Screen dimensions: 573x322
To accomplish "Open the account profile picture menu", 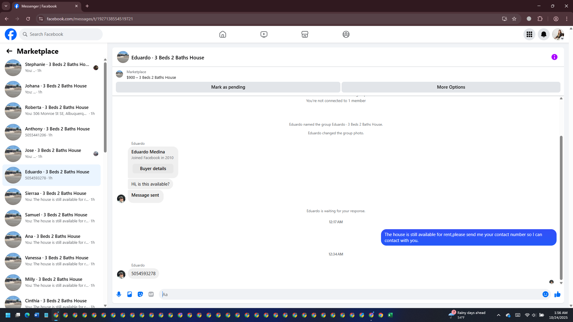I will coord(558,34).
